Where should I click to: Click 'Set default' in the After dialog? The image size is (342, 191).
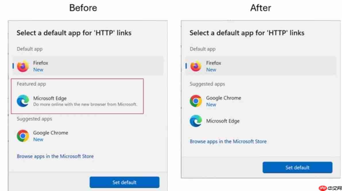pos(297,168)
